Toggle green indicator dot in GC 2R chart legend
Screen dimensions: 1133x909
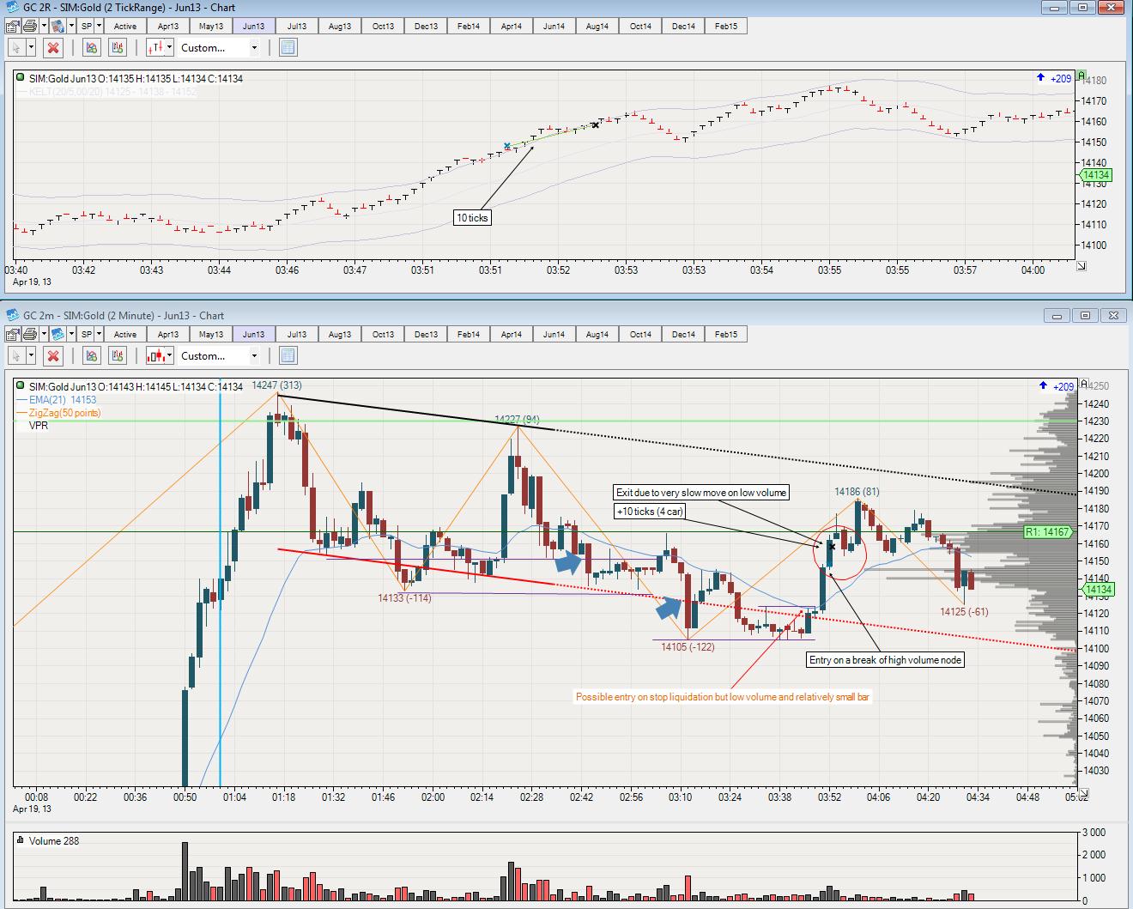(21, 78)
